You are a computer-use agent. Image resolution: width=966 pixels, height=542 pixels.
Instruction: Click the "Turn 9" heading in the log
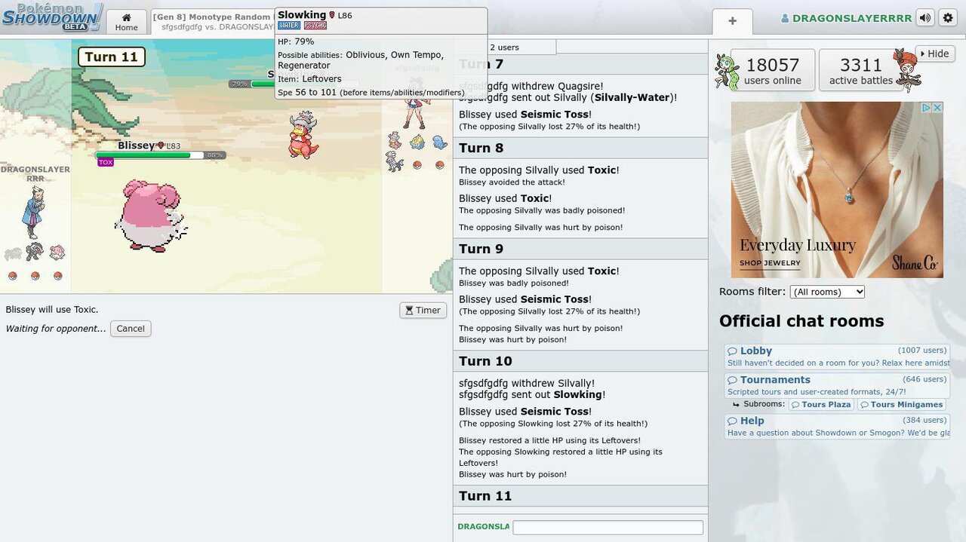[x=481, y=249]
